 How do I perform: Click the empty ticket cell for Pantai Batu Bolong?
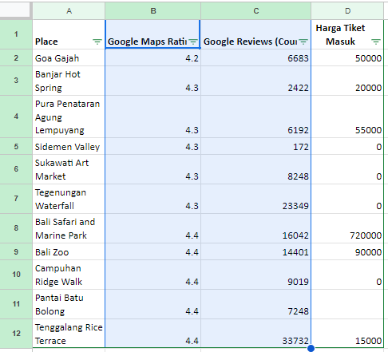[347, 304]
